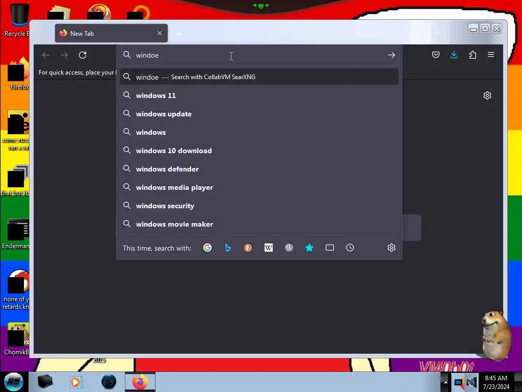Screen dimensions: 522x392
Task: Choose suggestion "windows 10 download"
Action: coord(259,151)
